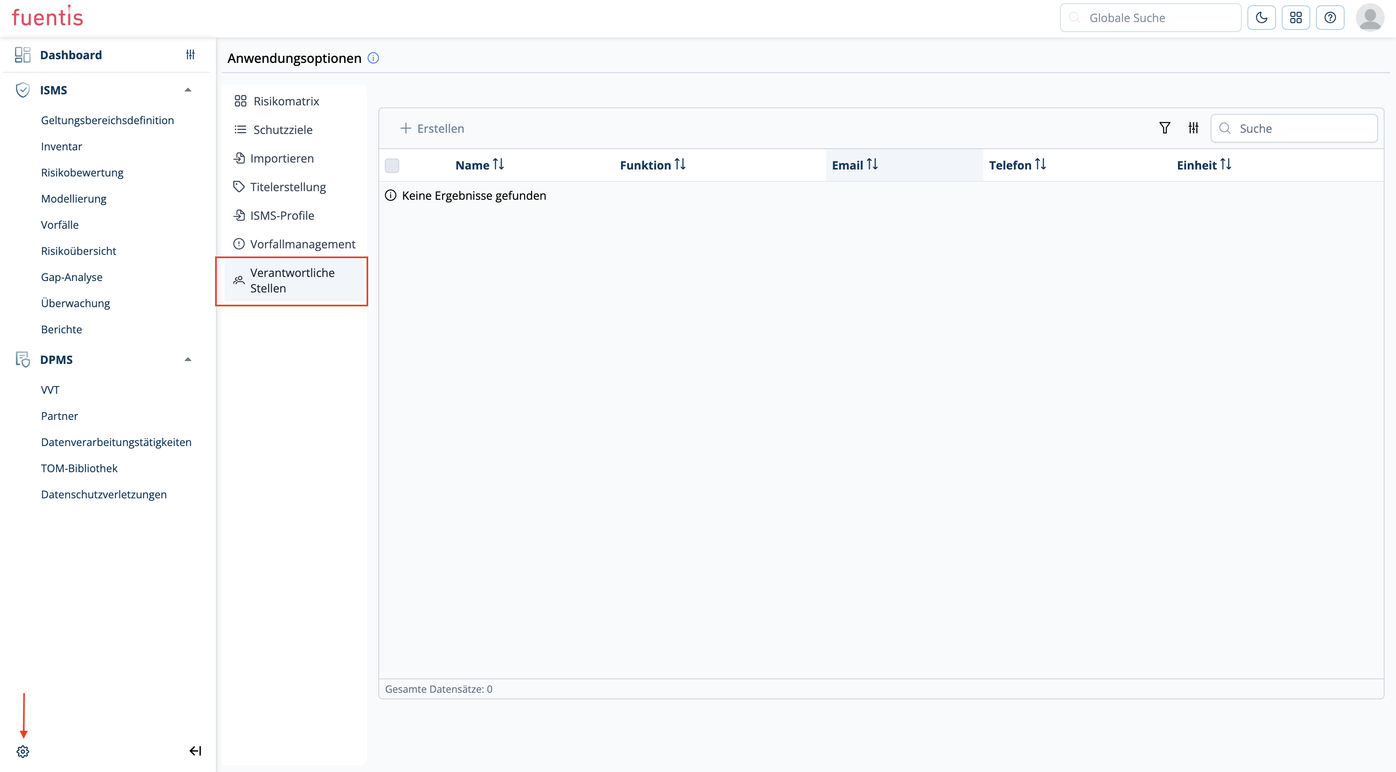Collapse the sidebar with the arrow icon
Image resolution: width=1396 pixels, height=772 pixels.
[195, 751]
